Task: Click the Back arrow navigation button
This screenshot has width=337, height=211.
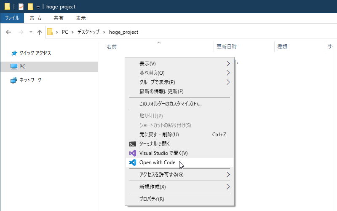Action: [x=8, y=32]
